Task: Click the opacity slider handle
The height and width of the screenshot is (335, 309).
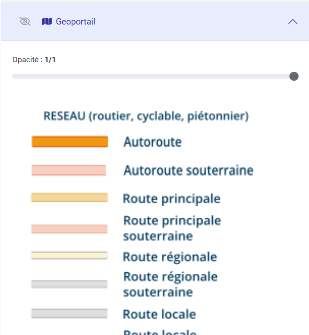Action: (294, 76)
